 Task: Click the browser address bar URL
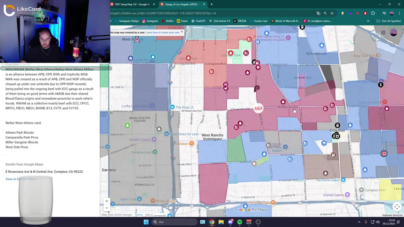click(163, 13)
